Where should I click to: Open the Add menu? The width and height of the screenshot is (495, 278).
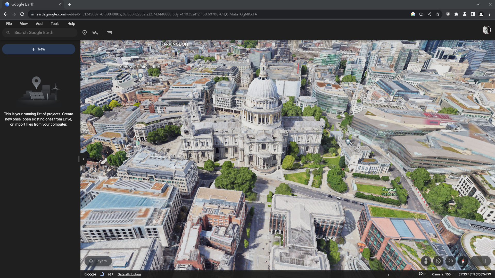point(39,24)
